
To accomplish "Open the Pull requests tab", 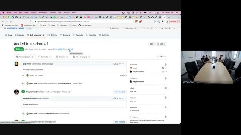I will pyautogui.click(x=36, y=35).
